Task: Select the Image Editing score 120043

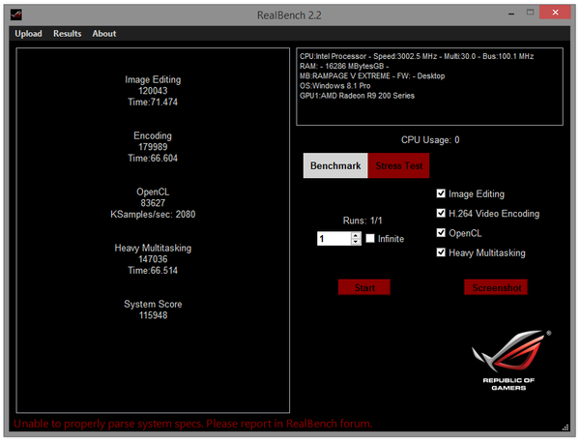Action: coord(153,91)
